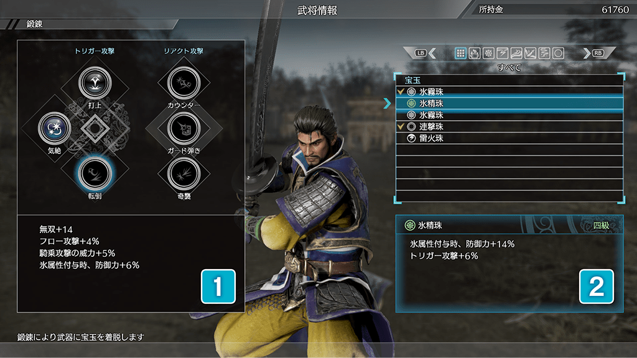
Task: Toggle the checked 連撃珠 gem
Action: tap(509, 127)
